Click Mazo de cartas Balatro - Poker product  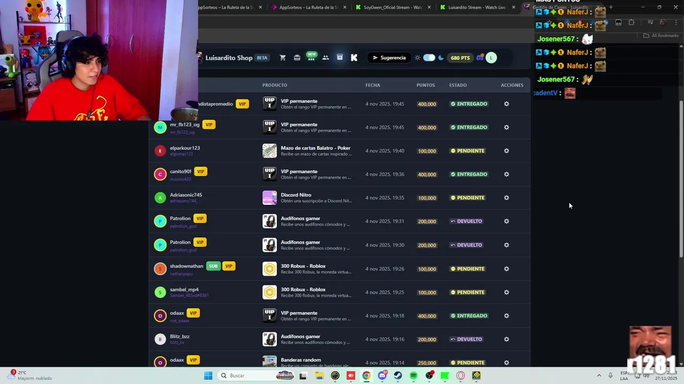(316, 148)
